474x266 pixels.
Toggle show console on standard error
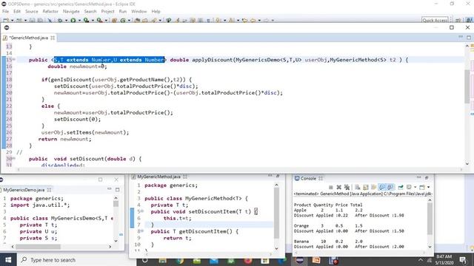tap(391, 187)
